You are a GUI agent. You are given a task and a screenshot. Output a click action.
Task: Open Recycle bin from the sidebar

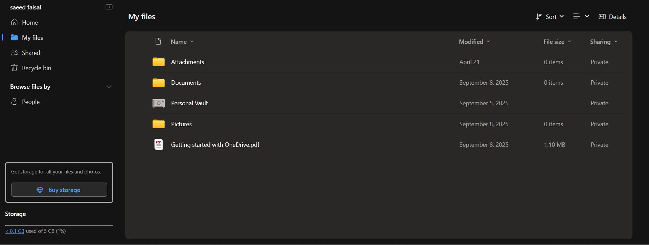[31, 68]
